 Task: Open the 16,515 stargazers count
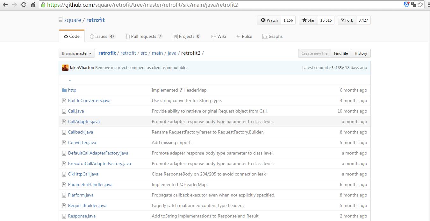click(326, 20)
